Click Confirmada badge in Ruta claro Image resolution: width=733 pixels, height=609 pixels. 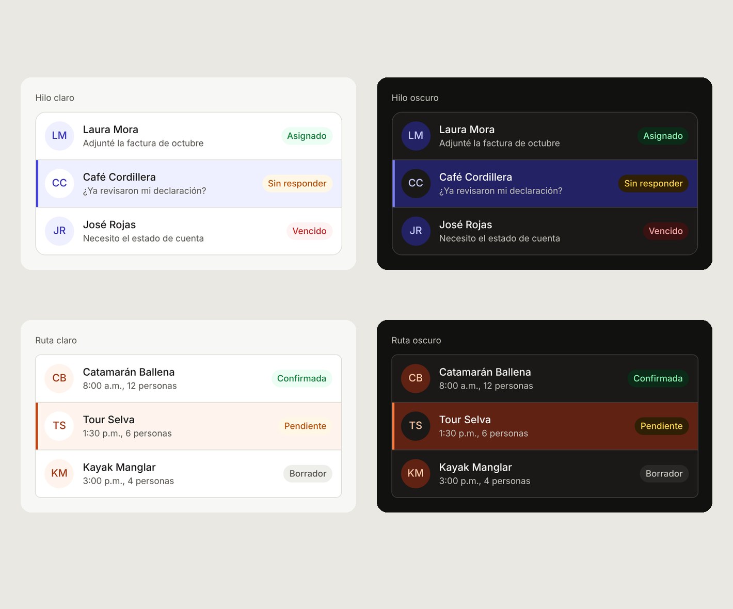[301, 378]
